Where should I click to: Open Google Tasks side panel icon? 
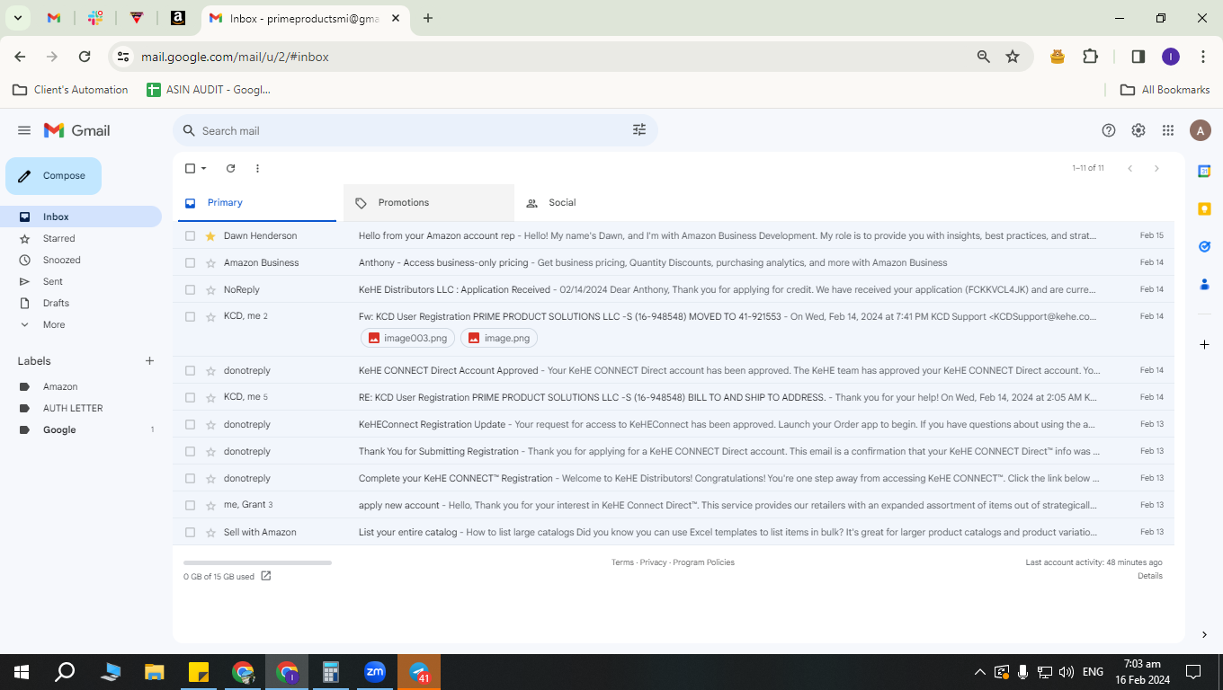[x=1204, y=246]
